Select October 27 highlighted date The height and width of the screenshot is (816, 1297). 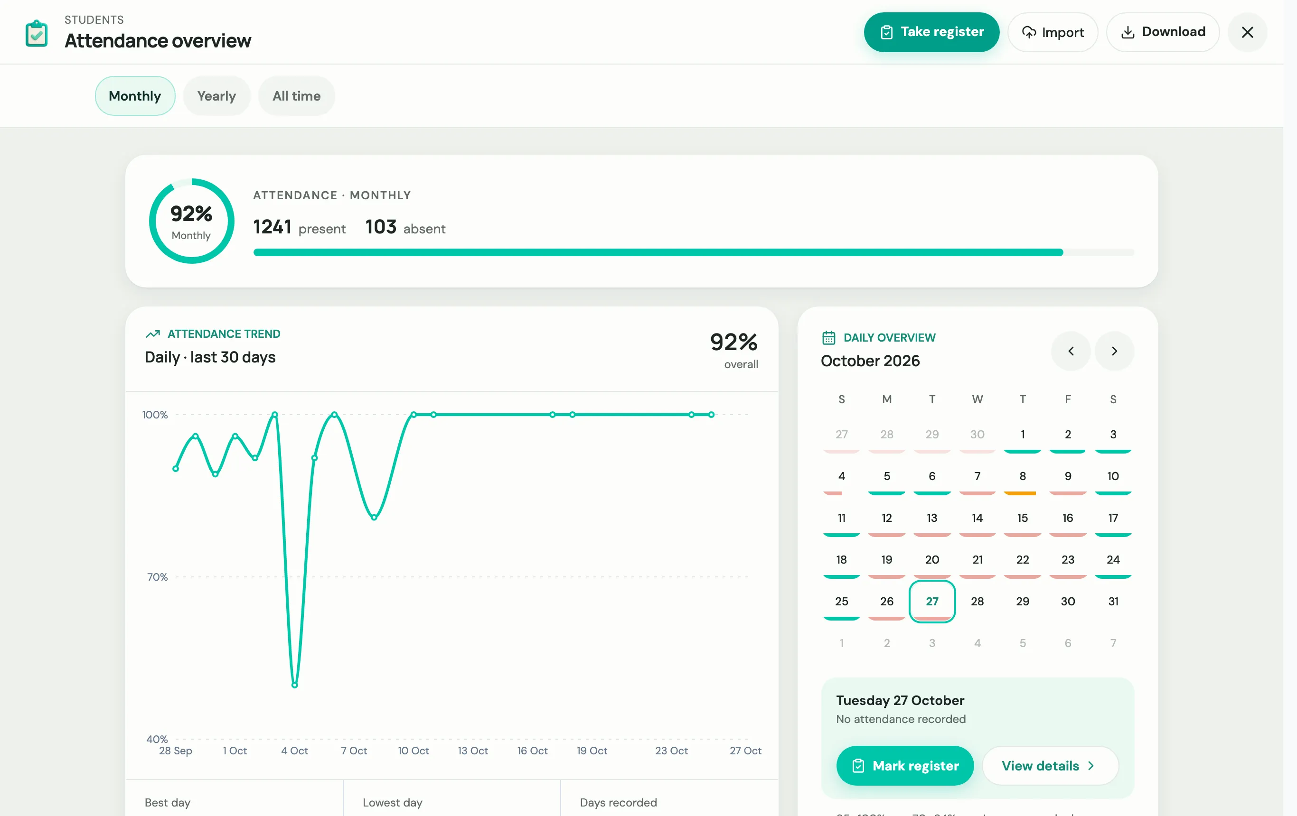[x=932, y=602]
